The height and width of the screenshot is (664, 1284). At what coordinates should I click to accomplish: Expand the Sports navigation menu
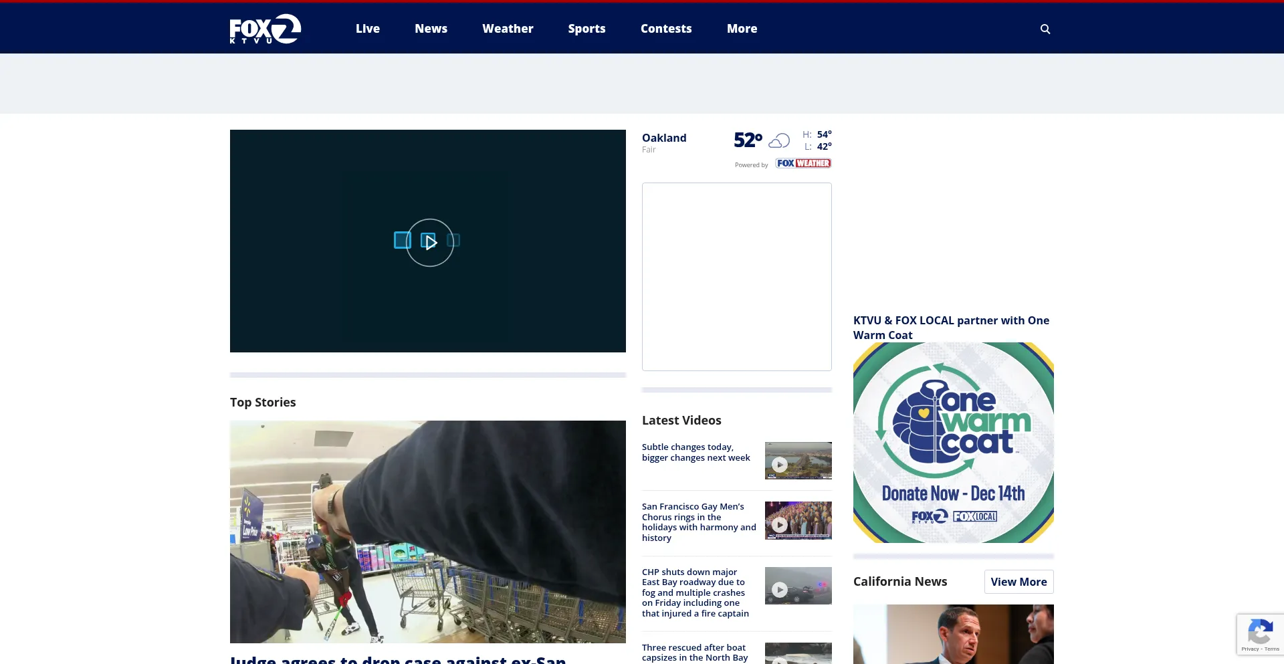(x=586, y=29)
